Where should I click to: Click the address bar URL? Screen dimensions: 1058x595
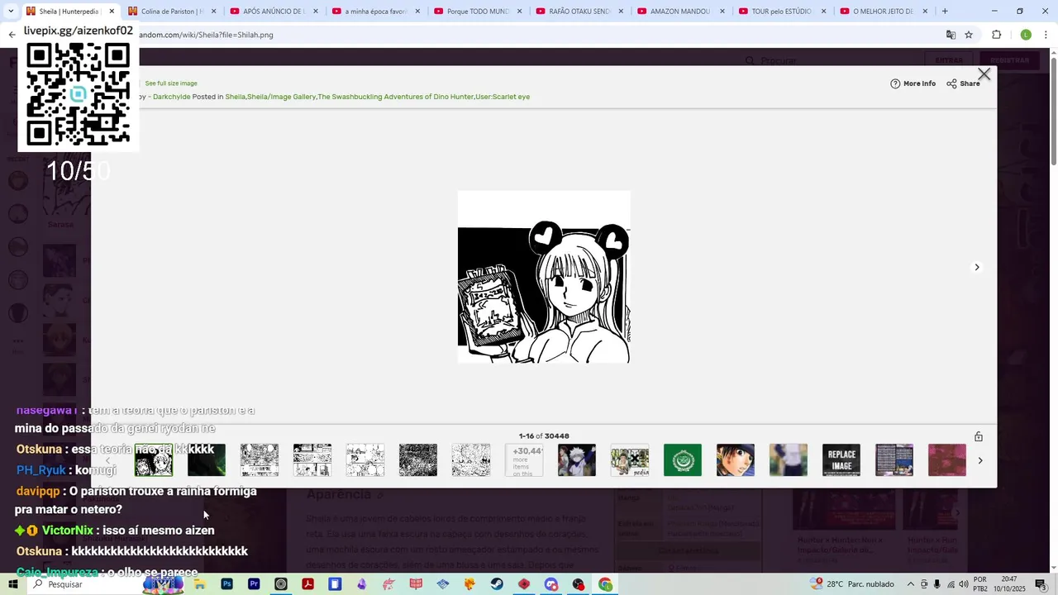(x=207, y=35)
